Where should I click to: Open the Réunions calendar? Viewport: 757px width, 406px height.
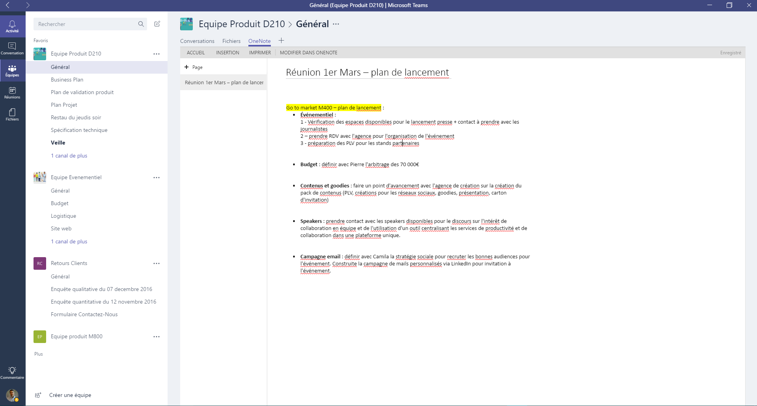click(12, 93)
